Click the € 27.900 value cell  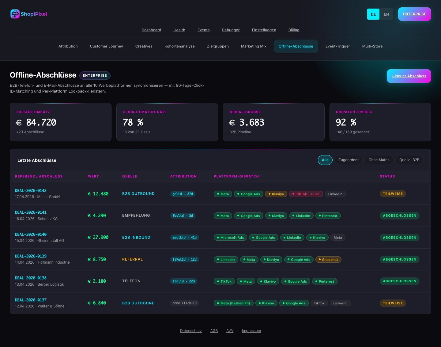(x=98, y=237)
